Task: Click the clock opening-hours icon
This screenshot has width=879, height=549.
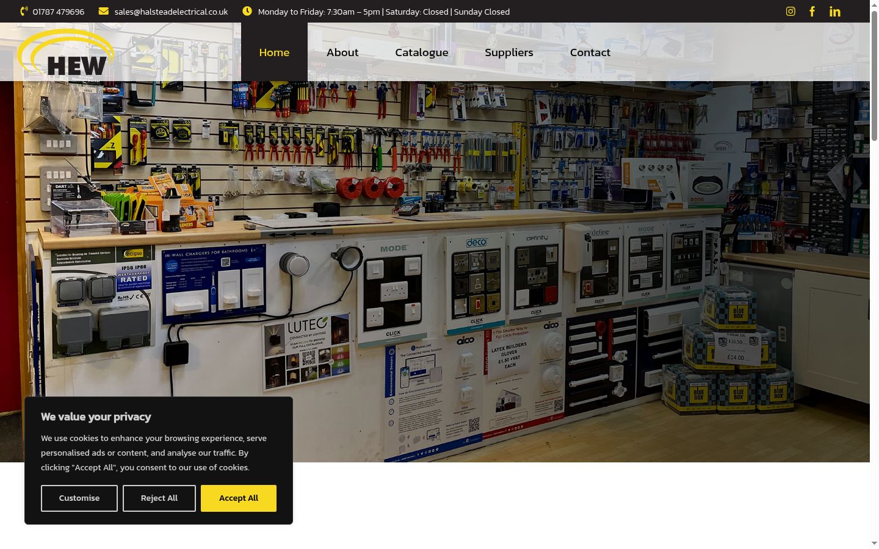Action: click(247, 11)
